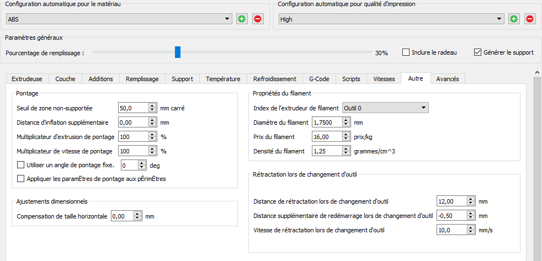Open the G-Code tab

(x=318, y=79)
